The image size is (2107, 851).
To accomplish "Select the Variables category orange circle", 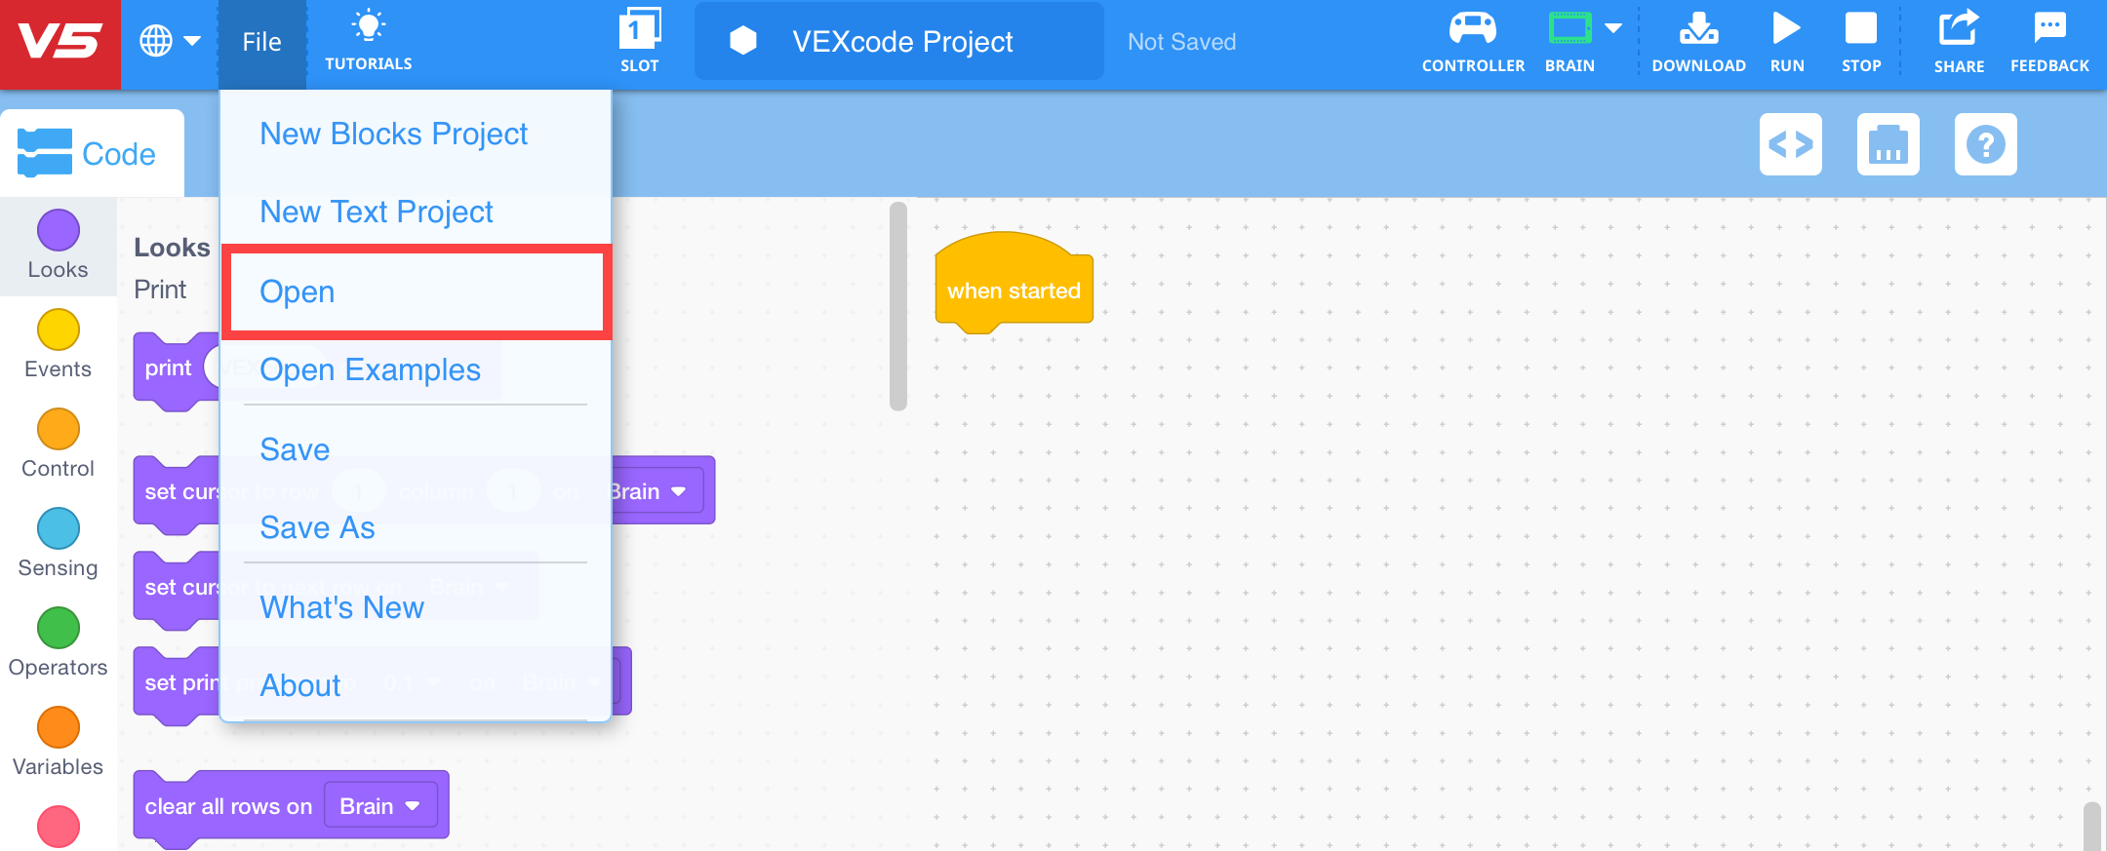I will tap(59, 727).
